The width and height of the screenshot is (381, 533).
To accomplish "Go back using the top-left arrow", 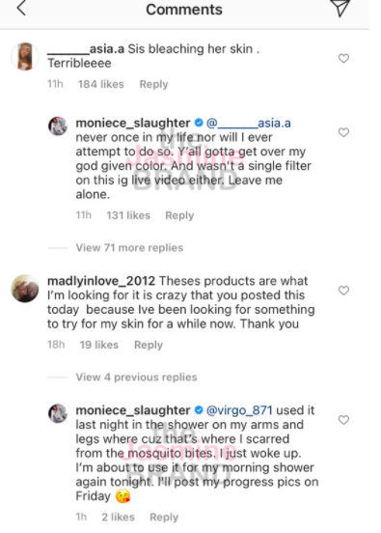I will [21, 8].
